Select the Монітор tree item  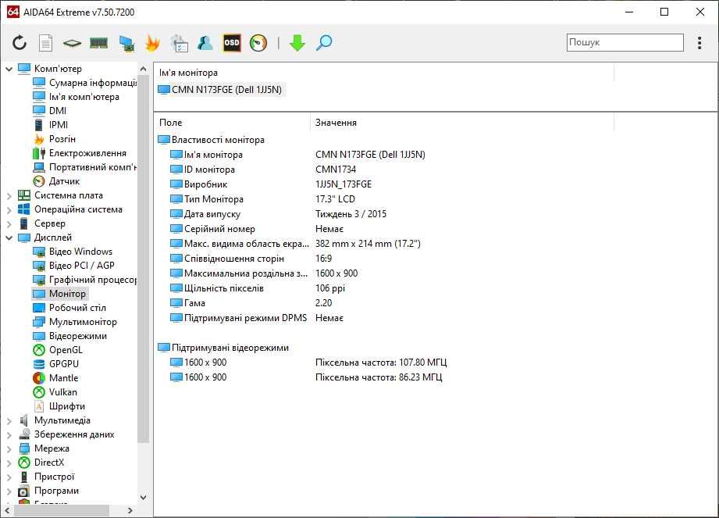[59, 294]
